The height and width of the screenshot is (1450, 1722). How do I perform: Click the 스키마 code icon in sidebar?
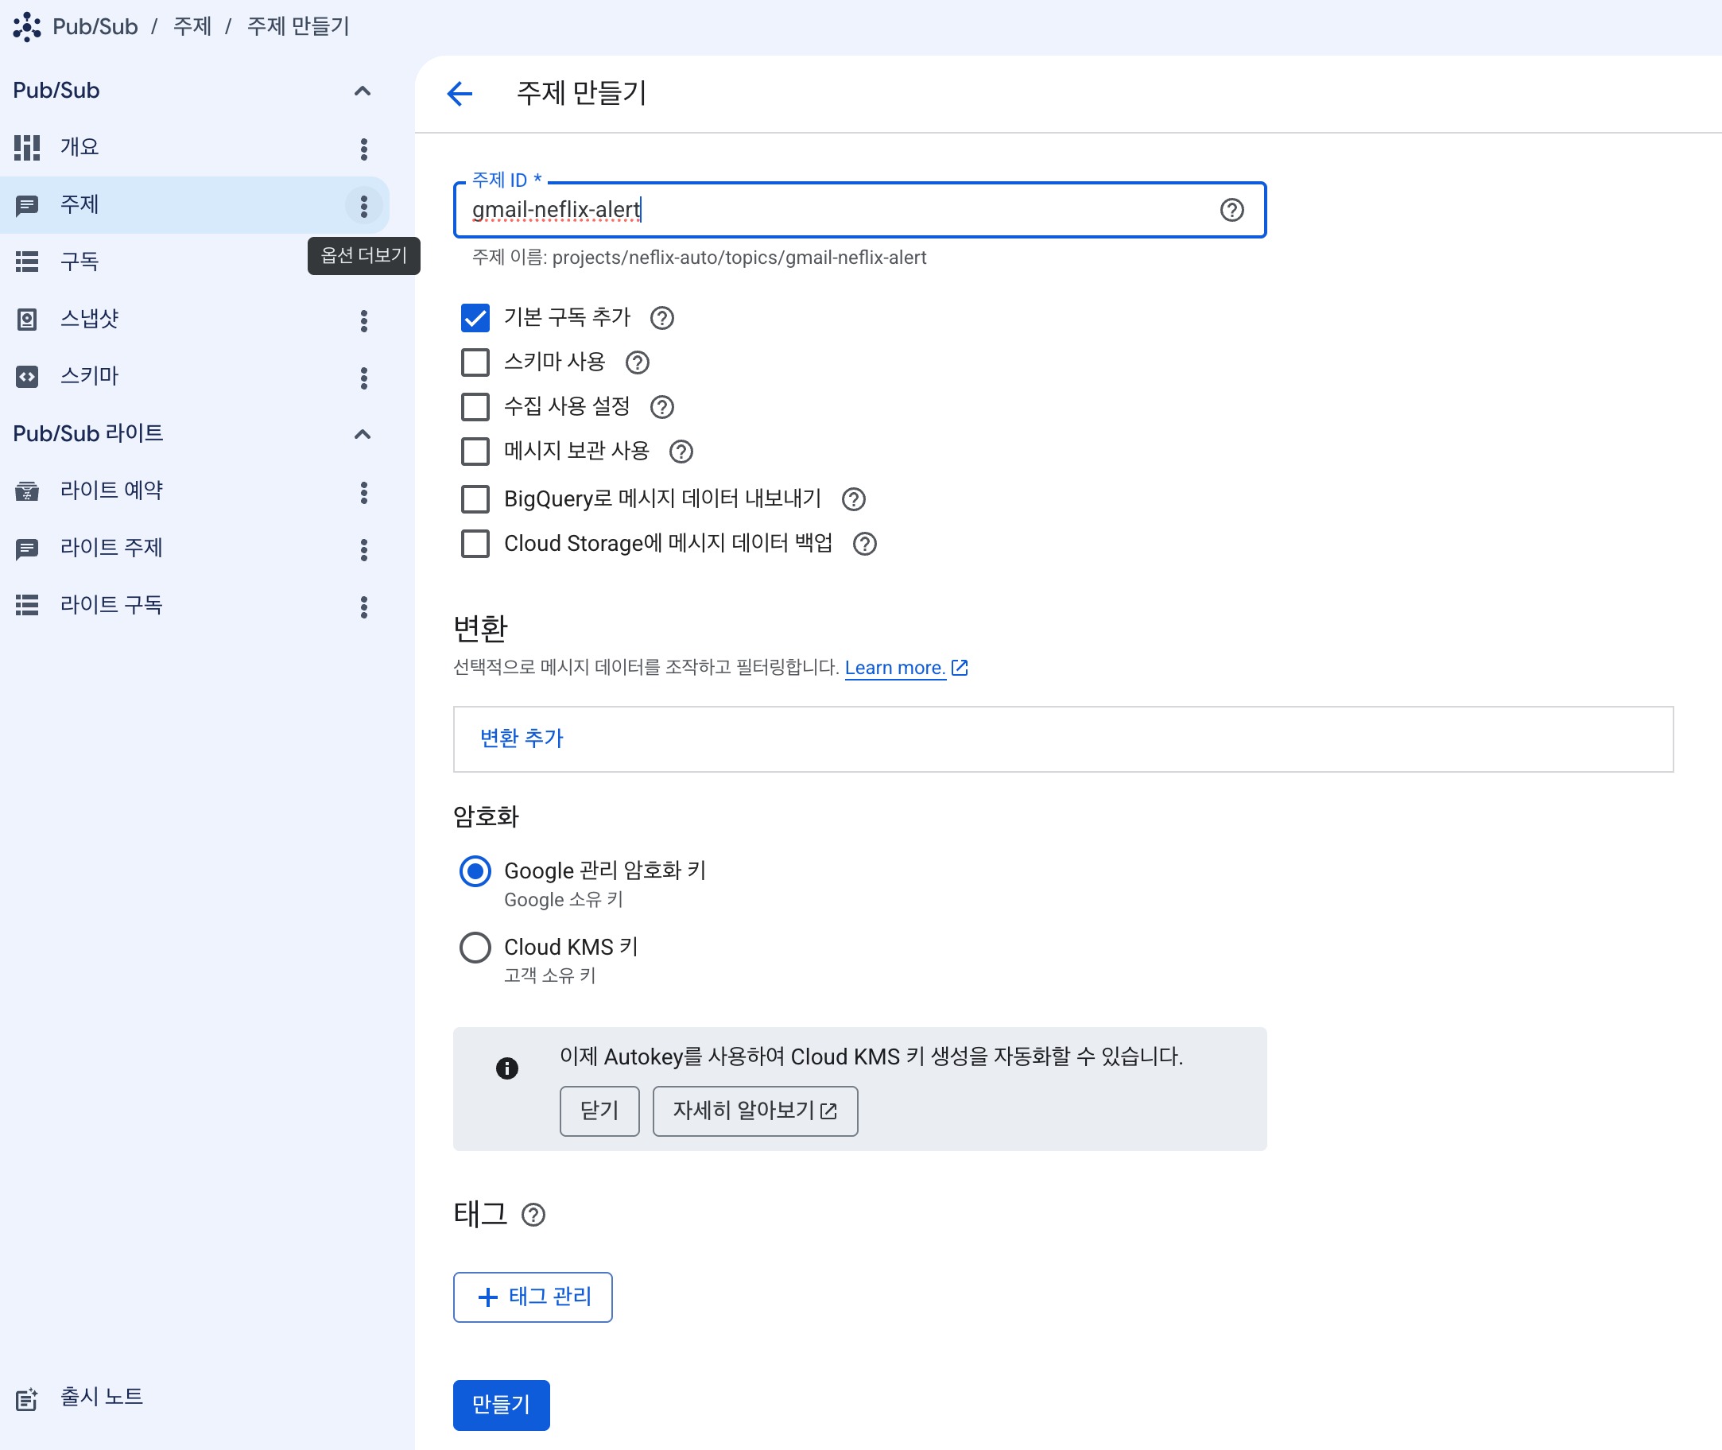point(26,377)
